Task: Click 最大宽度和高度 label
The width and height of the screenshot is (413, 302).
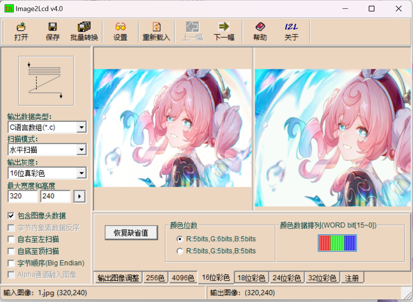Action: [x=31, y=186]
